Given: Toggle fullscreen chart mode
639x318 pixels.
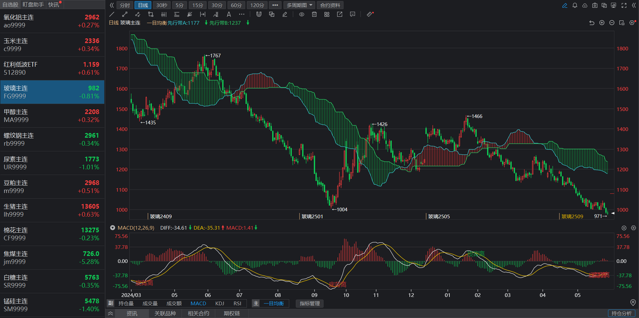Looking at the screenshot, I should (x=624, y=5).
